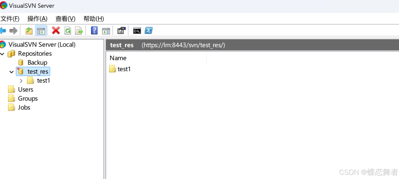Click the Groups folder icon
Screen dimensions: 399x179
point(11,99)
